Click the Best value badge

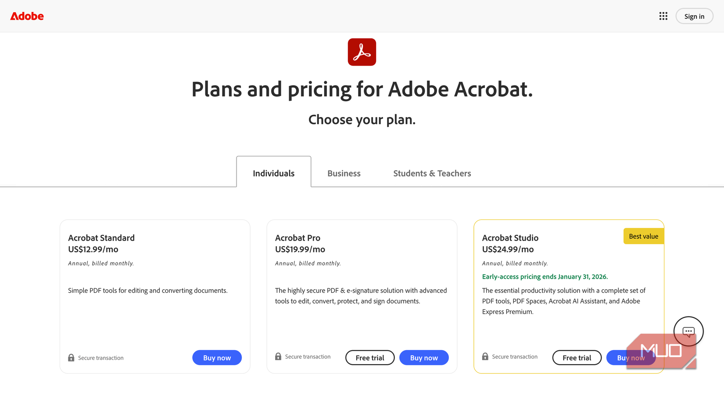point(643,236)
